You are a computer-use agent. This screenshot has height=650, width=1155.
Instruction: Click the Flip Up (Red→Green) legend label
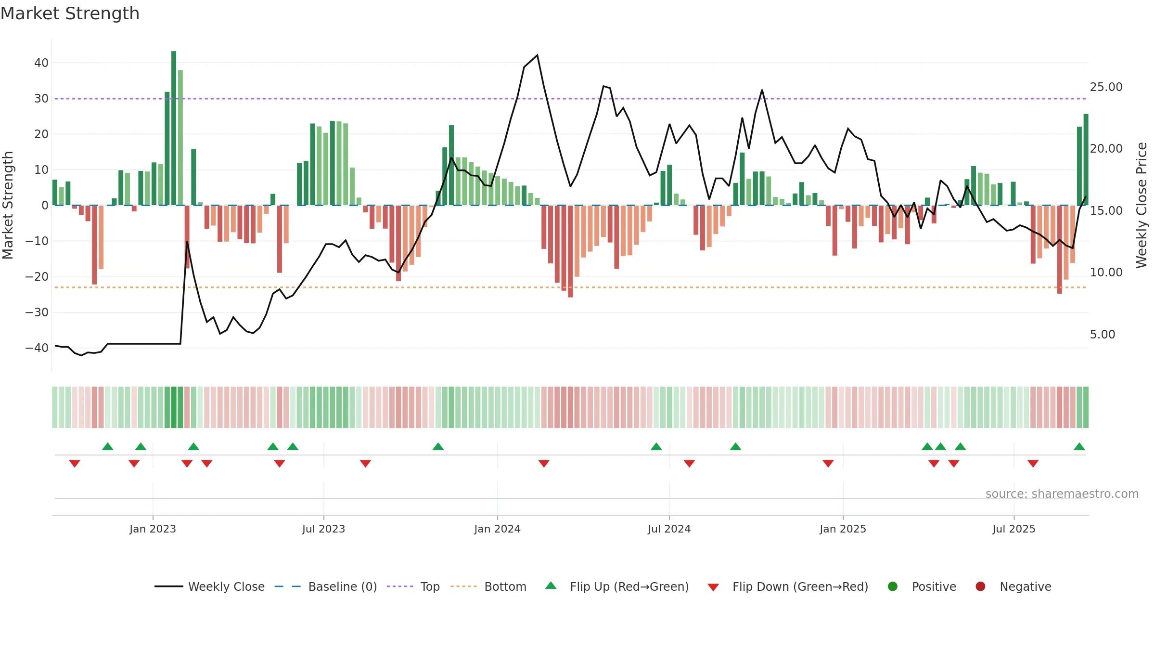click(629, 586)
